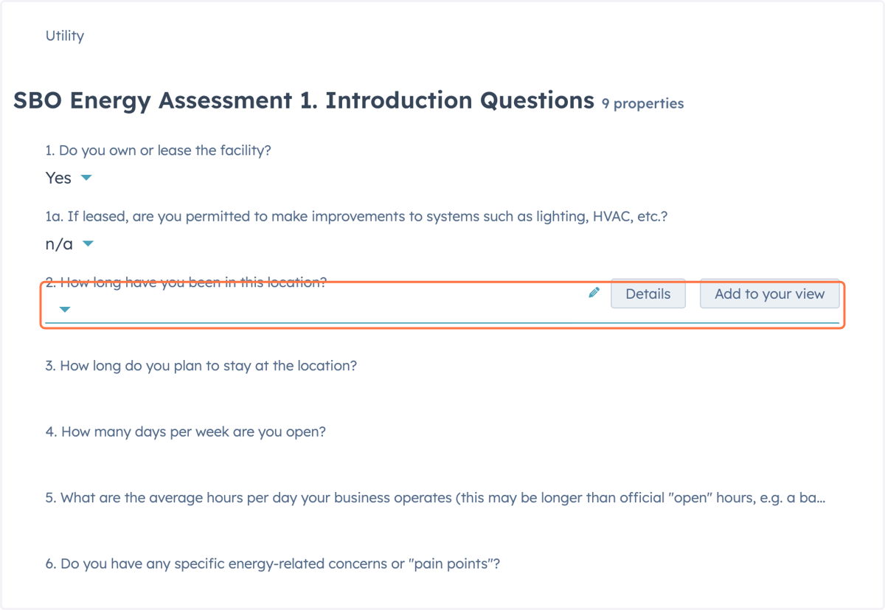885x610 pixels.
Task: Click the 9 properties count text
Action: pyautogui.click(x=642, y=104)
